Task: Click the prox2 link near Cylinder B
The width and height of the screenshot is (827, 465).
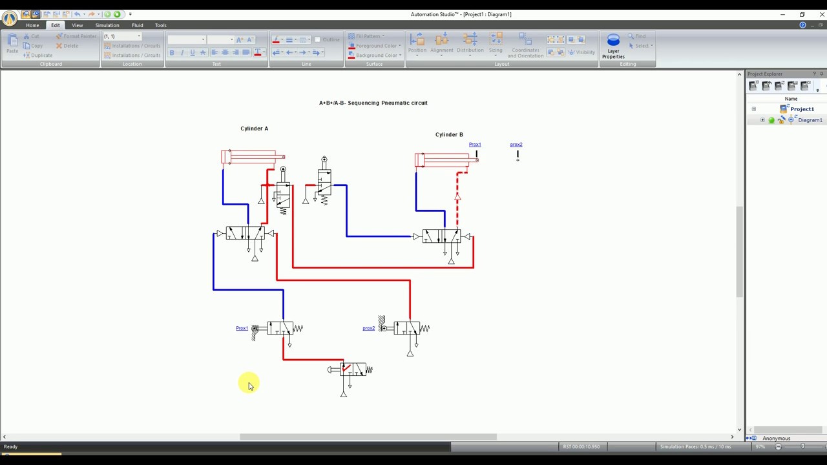Action: (x=516, y=145)
